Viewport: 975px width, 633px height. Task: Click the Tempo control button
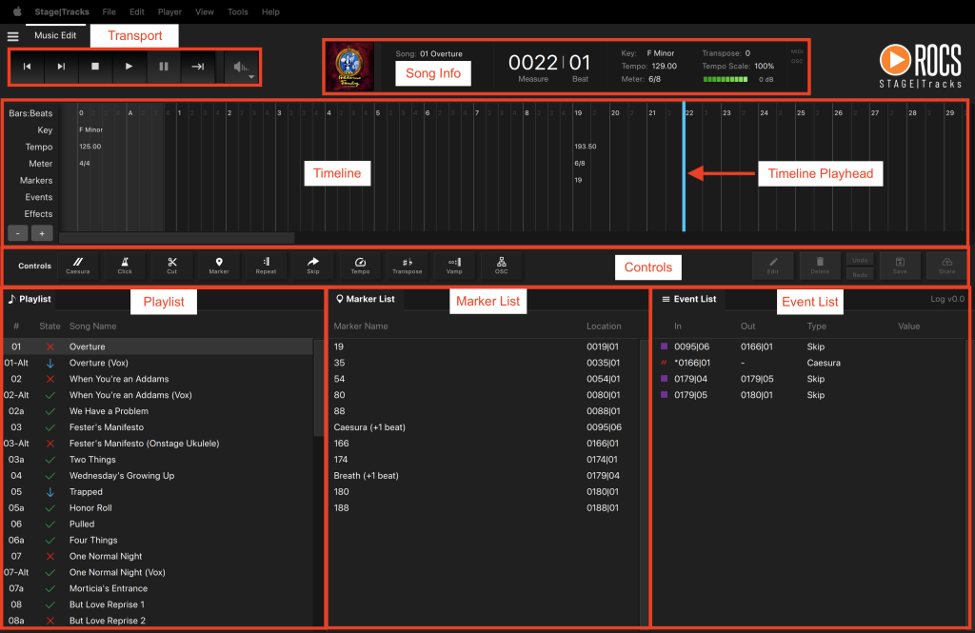click(x=360, y=264)
